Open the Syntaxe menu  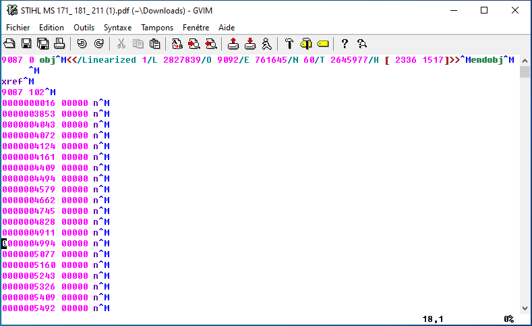click(x=117, y=28)
